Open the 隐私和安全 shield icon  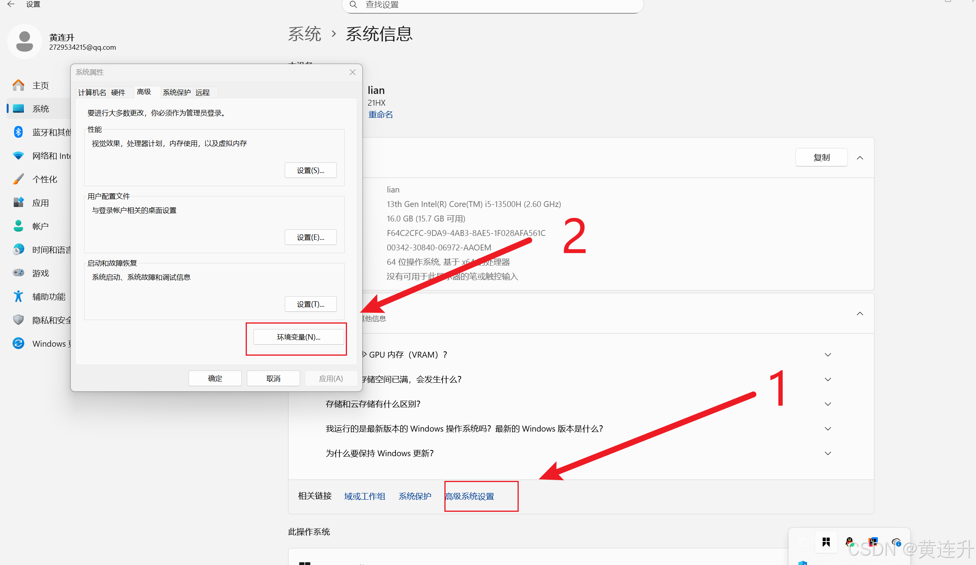[18, 320]
